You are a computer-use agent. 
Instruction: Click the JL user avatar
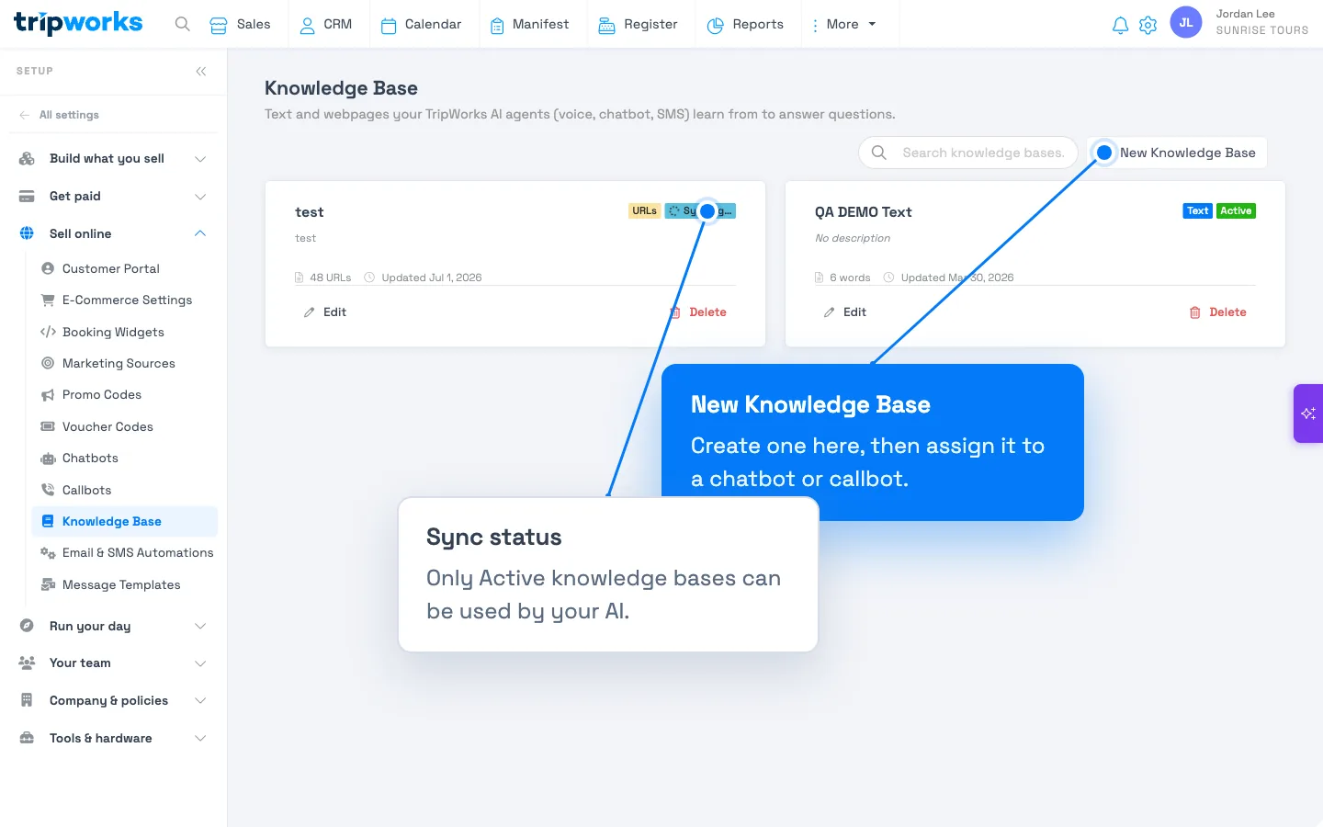tap(1186, 23)
